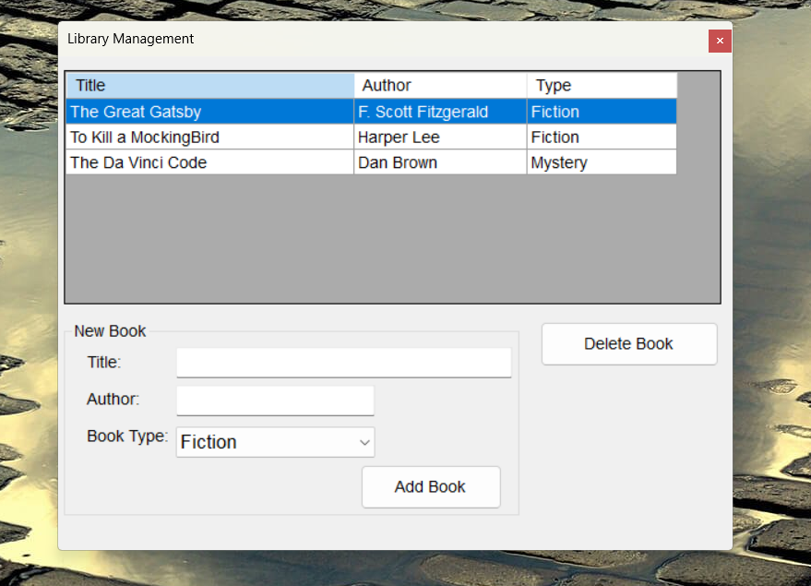This screenshot has width=811, height=586.
Task: Click the Title column header
Action: click(209, 86)
